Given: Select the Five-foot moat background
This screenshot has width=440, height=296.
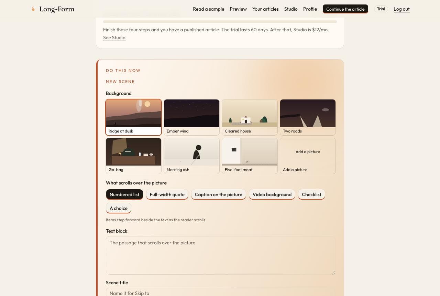Looking at the screenshot, I should 250,156.
